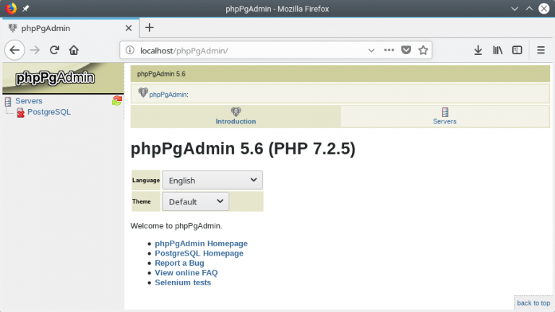Go to Firefox home page icon
Screen dimensions: 555x312
pyautogui.click(x=74, y=51)
